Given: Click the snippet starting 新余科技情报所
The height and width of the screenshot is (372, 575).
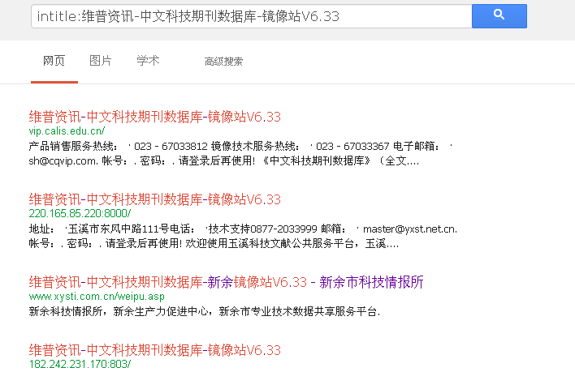Looking at the screenshot, I should (205, 312).
